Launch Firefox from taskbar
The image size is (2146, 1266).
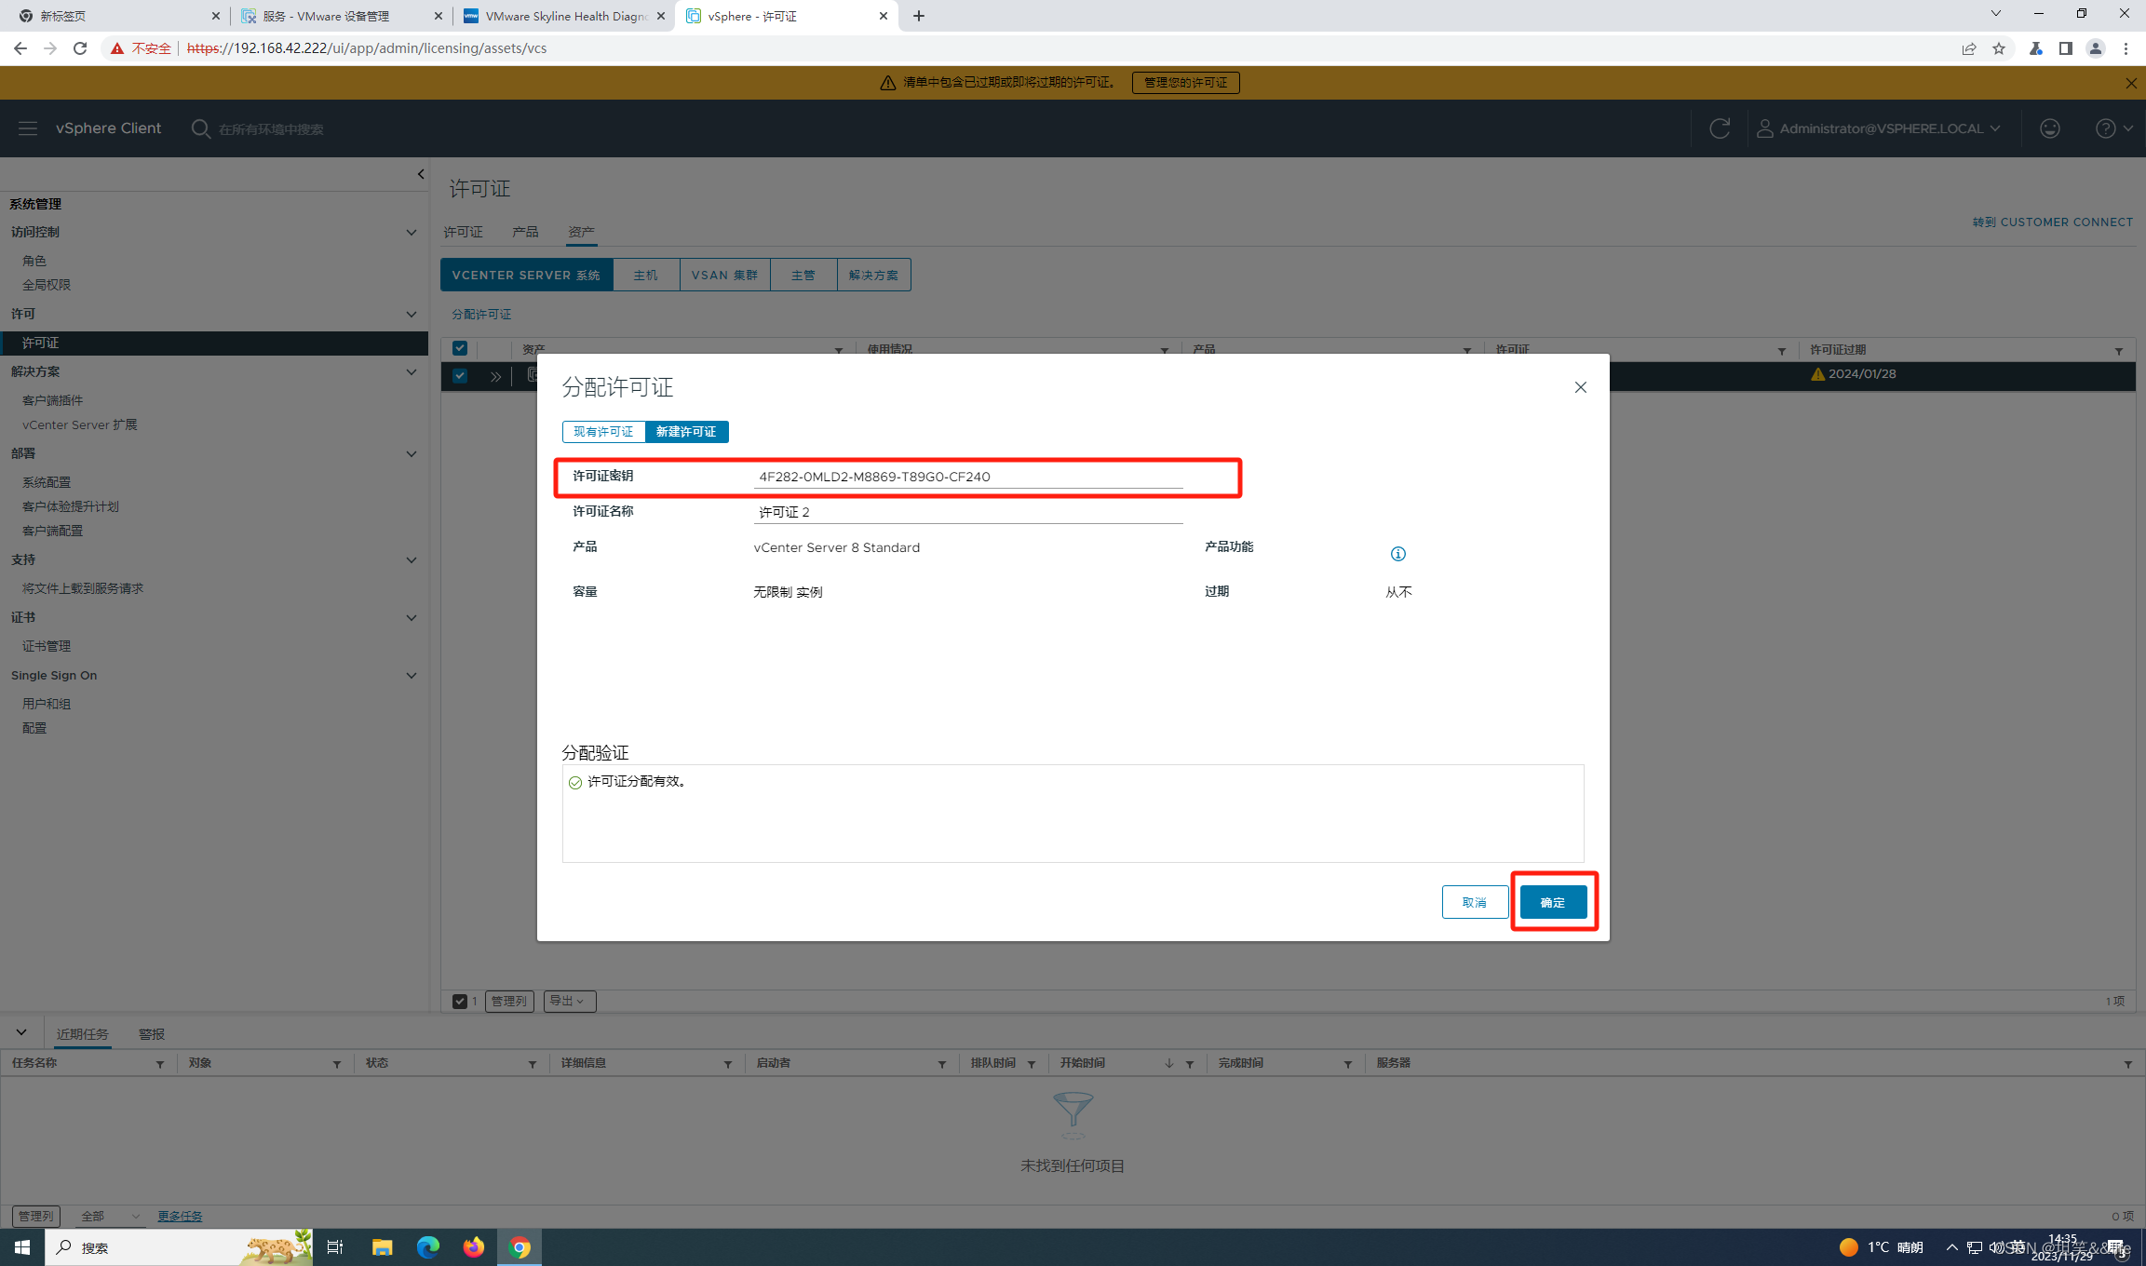[473, 1247]
